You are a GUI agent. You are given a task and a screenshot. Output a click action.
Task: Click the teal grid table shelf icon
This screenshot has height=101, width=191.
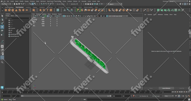pyautogui.click(x=58, y=10)
